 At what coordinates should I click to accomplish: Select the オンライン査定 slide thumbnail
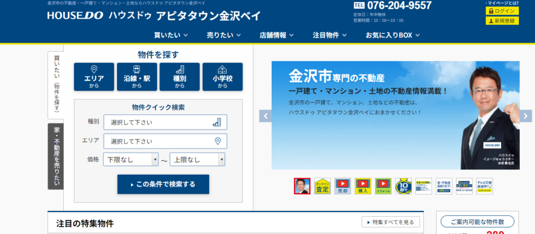pos(322,186)
